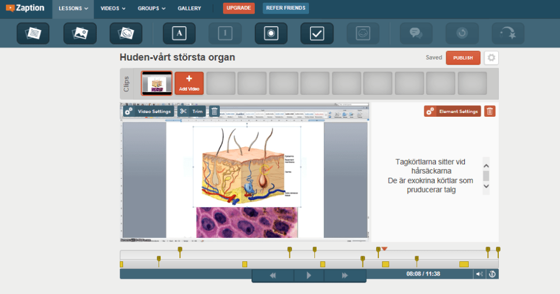Select the text slide element tool
560x294 pixels.
(x=33, y=34)
